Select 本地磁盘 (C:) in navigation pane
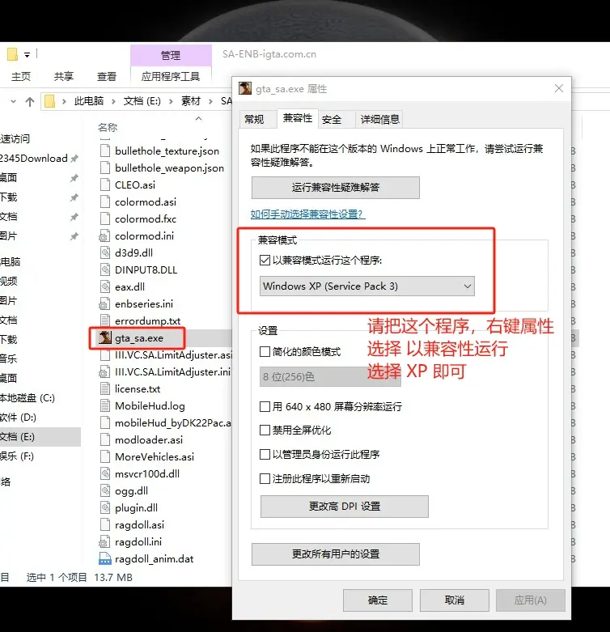 click(28, 398)
